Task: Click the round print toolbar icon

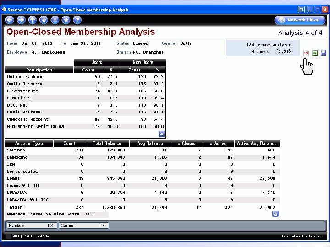Action: tap(55, 20)
